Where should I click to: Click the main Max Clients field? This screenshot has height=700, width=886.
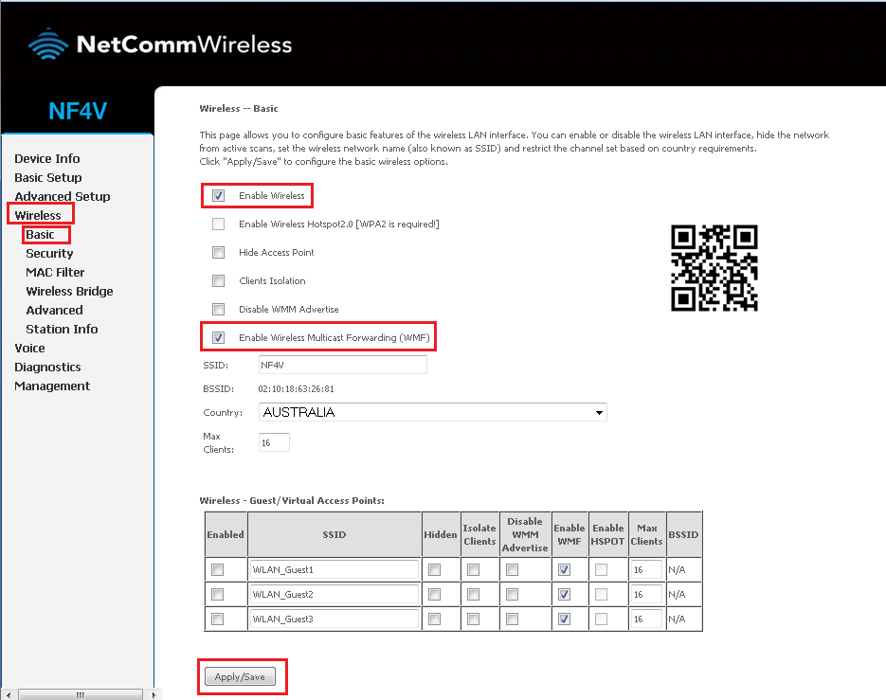pos(274,442)
